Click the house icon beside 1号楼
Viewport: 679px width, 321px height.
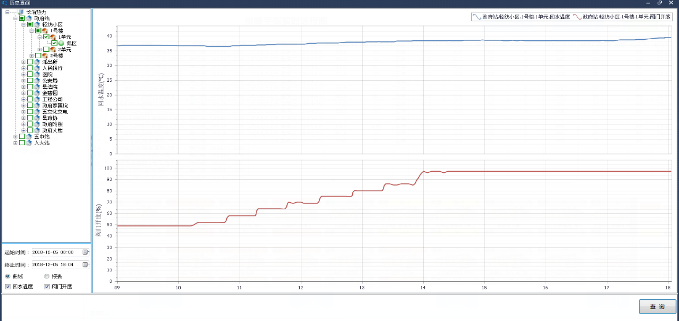[45, 31]
